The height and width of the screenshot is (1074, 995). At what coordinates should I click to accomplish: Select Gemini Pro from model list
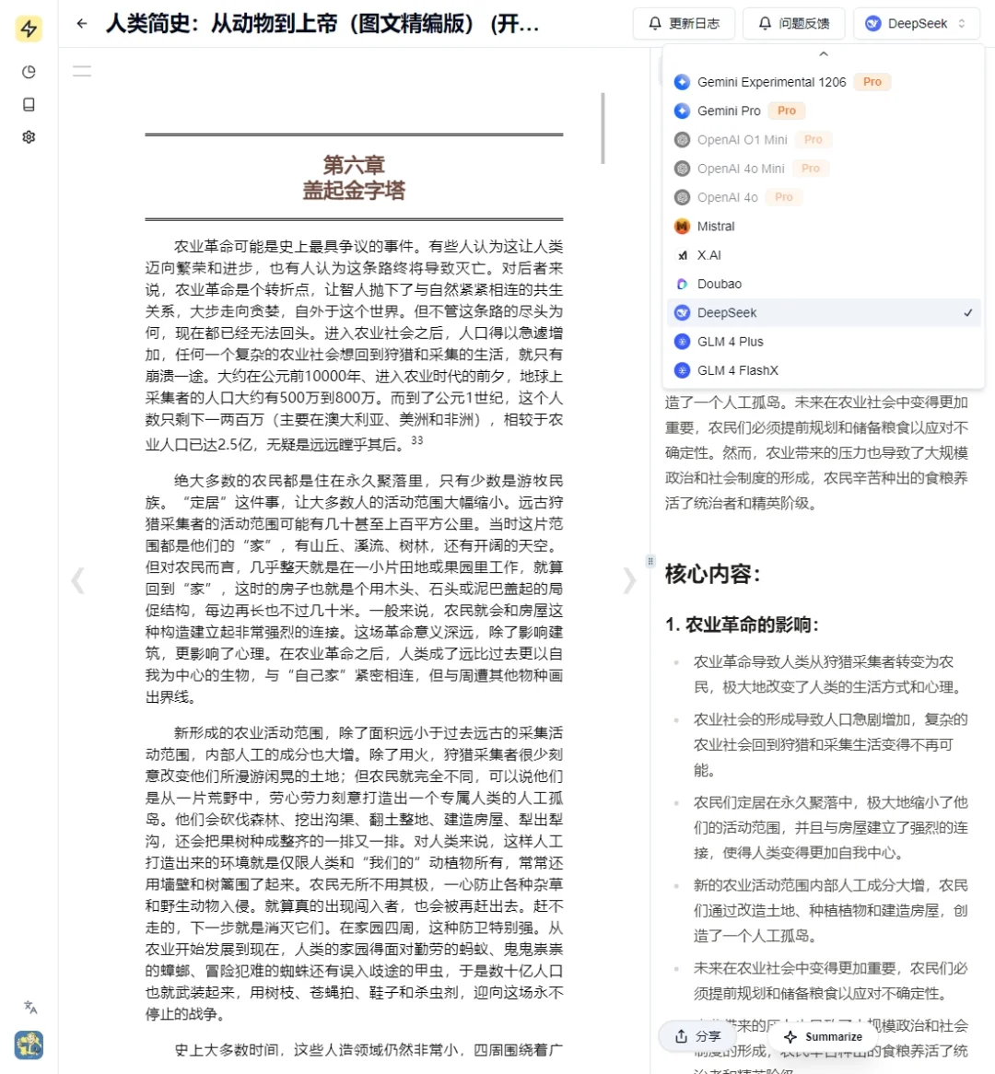pos(824,111)
